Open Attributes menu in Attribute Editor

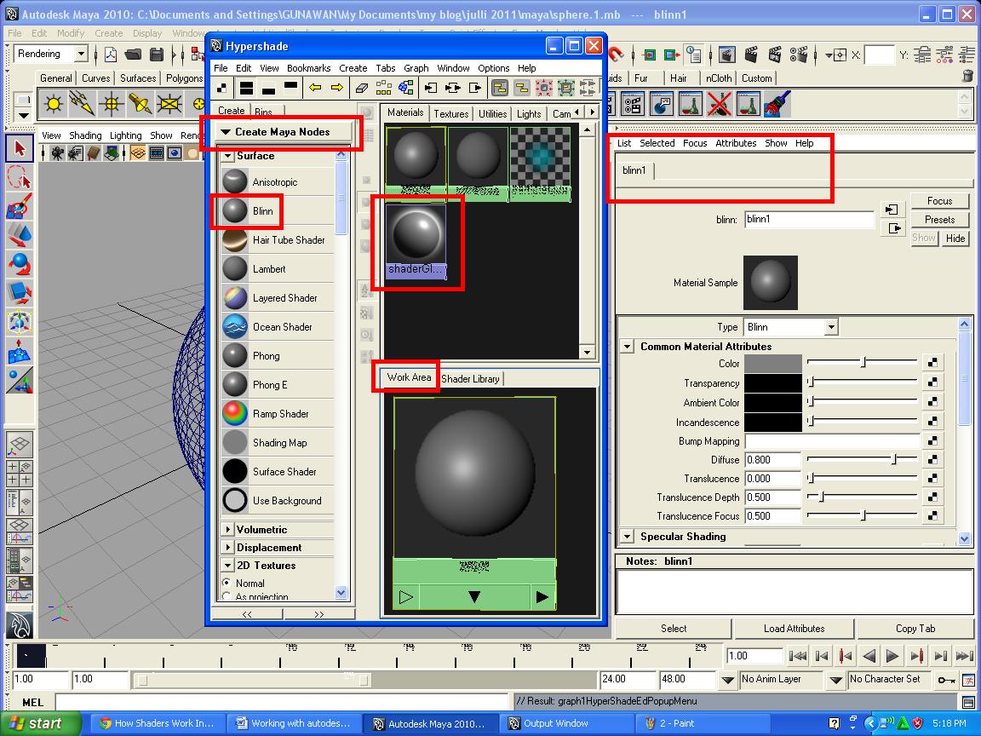click(x=736, y=143)
